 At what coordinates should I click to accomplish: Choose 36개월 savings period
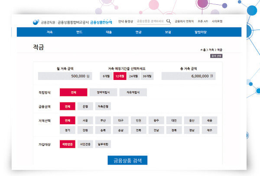147,76
